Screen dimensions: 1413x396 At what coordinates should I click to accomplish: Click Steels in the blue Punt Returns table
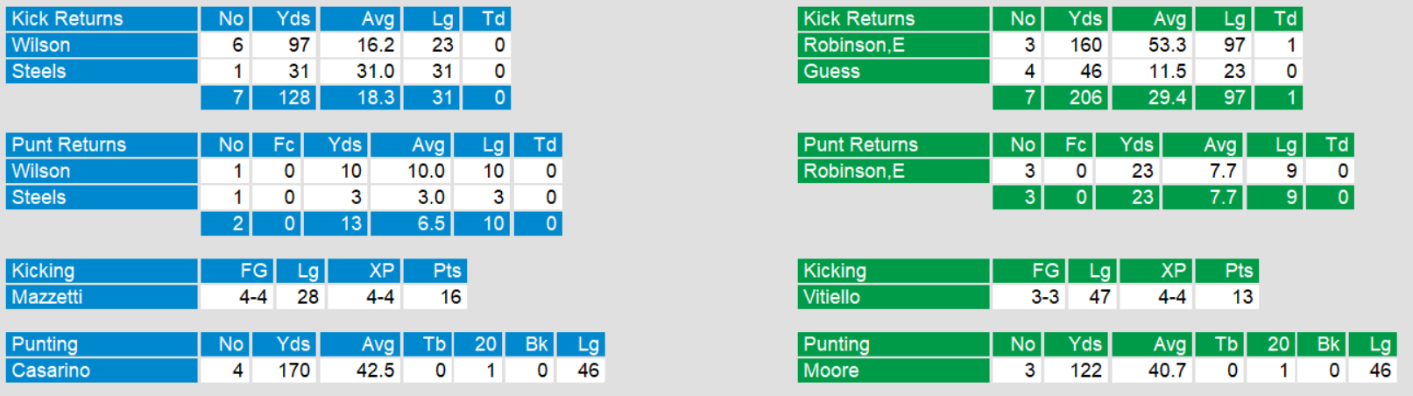(39, 197)
